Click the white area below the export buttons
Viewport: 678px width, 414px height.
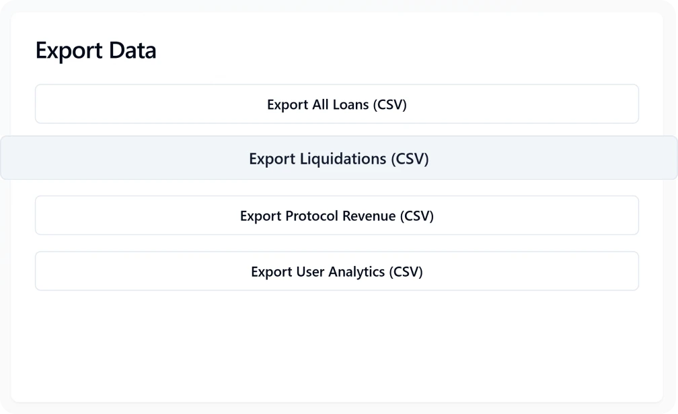pyautogui.click(x=336, y=337)
